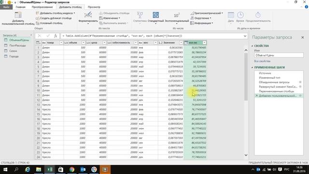Open File Explorer from taskbar
This screenshot has width=309, height=174.
[x=39, y=170]
